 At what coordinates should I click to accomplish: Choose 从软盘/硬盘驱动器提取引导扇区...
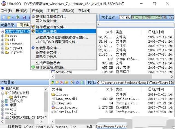(63, 38)
